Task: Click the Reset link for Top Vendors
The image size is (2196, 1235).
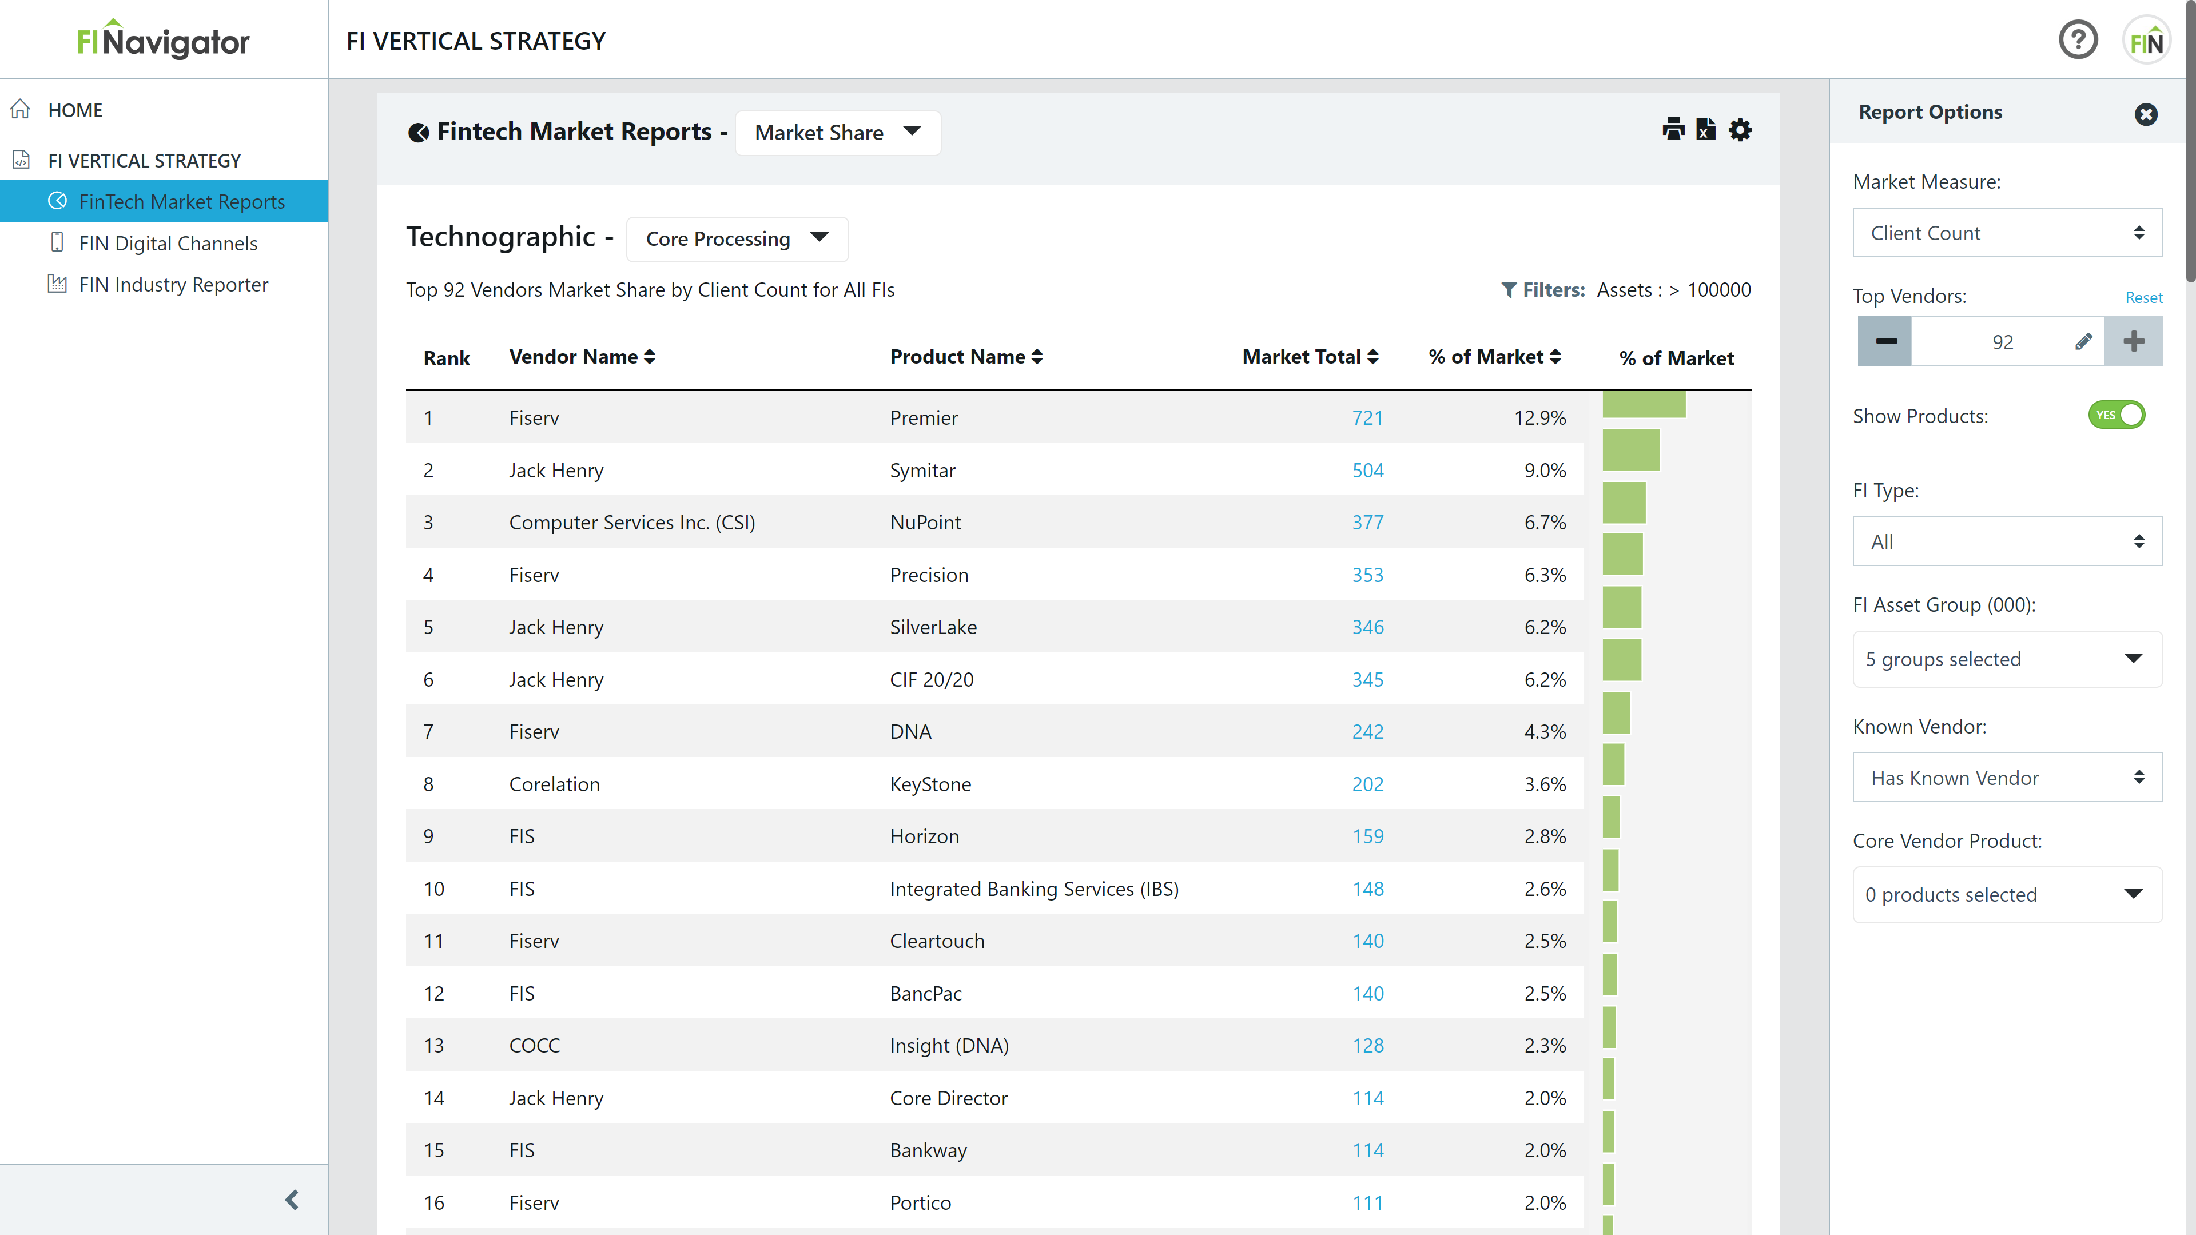Action: [2143, 297]
